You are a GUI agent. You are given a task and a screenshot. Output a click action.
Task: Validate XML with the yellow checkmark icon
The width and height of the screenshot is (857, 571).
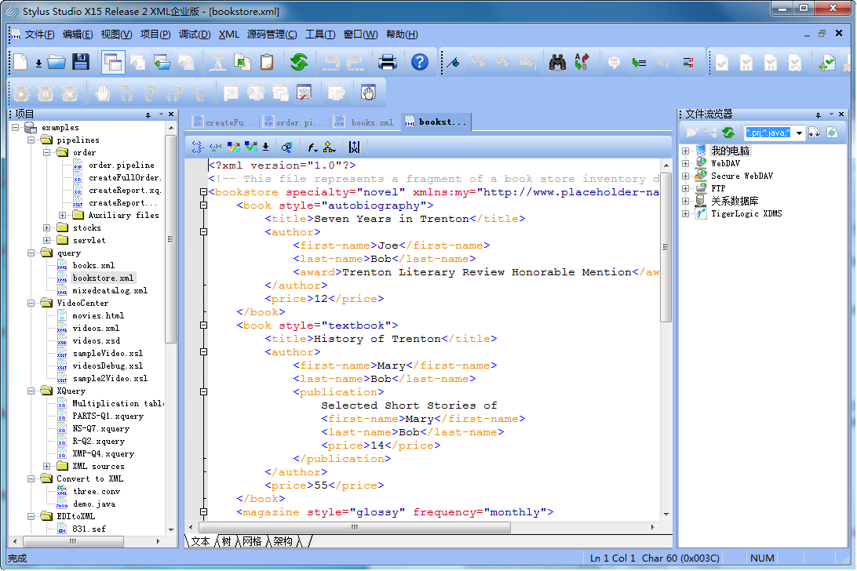pyautogui.click(x=233, y=146)
